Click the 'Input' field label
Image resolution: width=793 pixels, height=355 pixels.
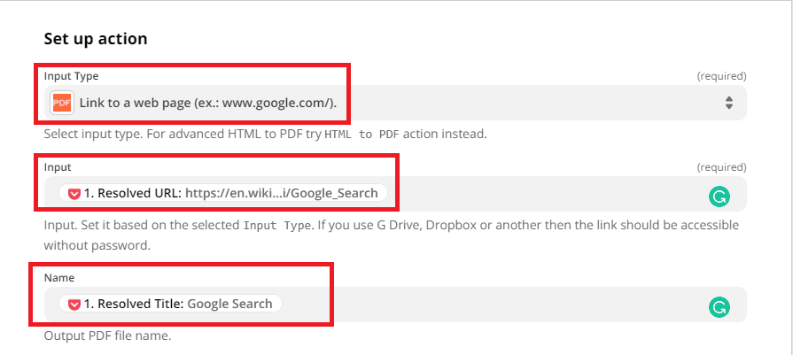click(58, 166)
